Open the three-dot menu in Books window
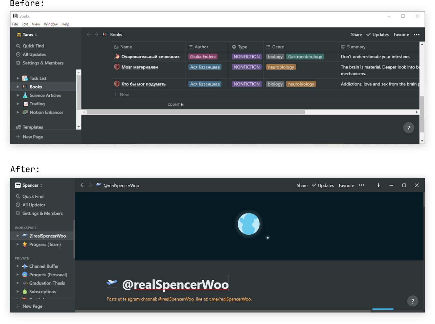The image size is (435, 324). (417, 34)
